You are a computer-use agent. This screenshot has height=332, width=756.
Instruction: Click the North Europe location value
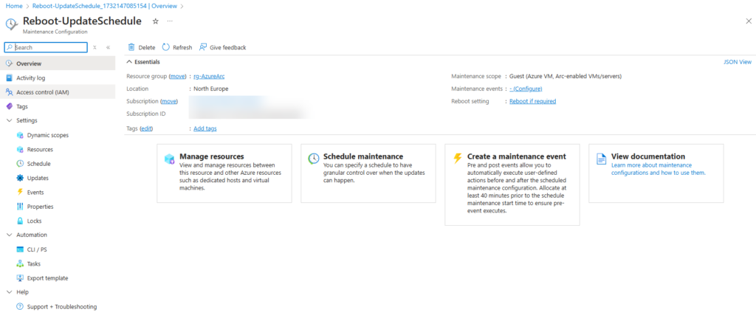point(210,89)
